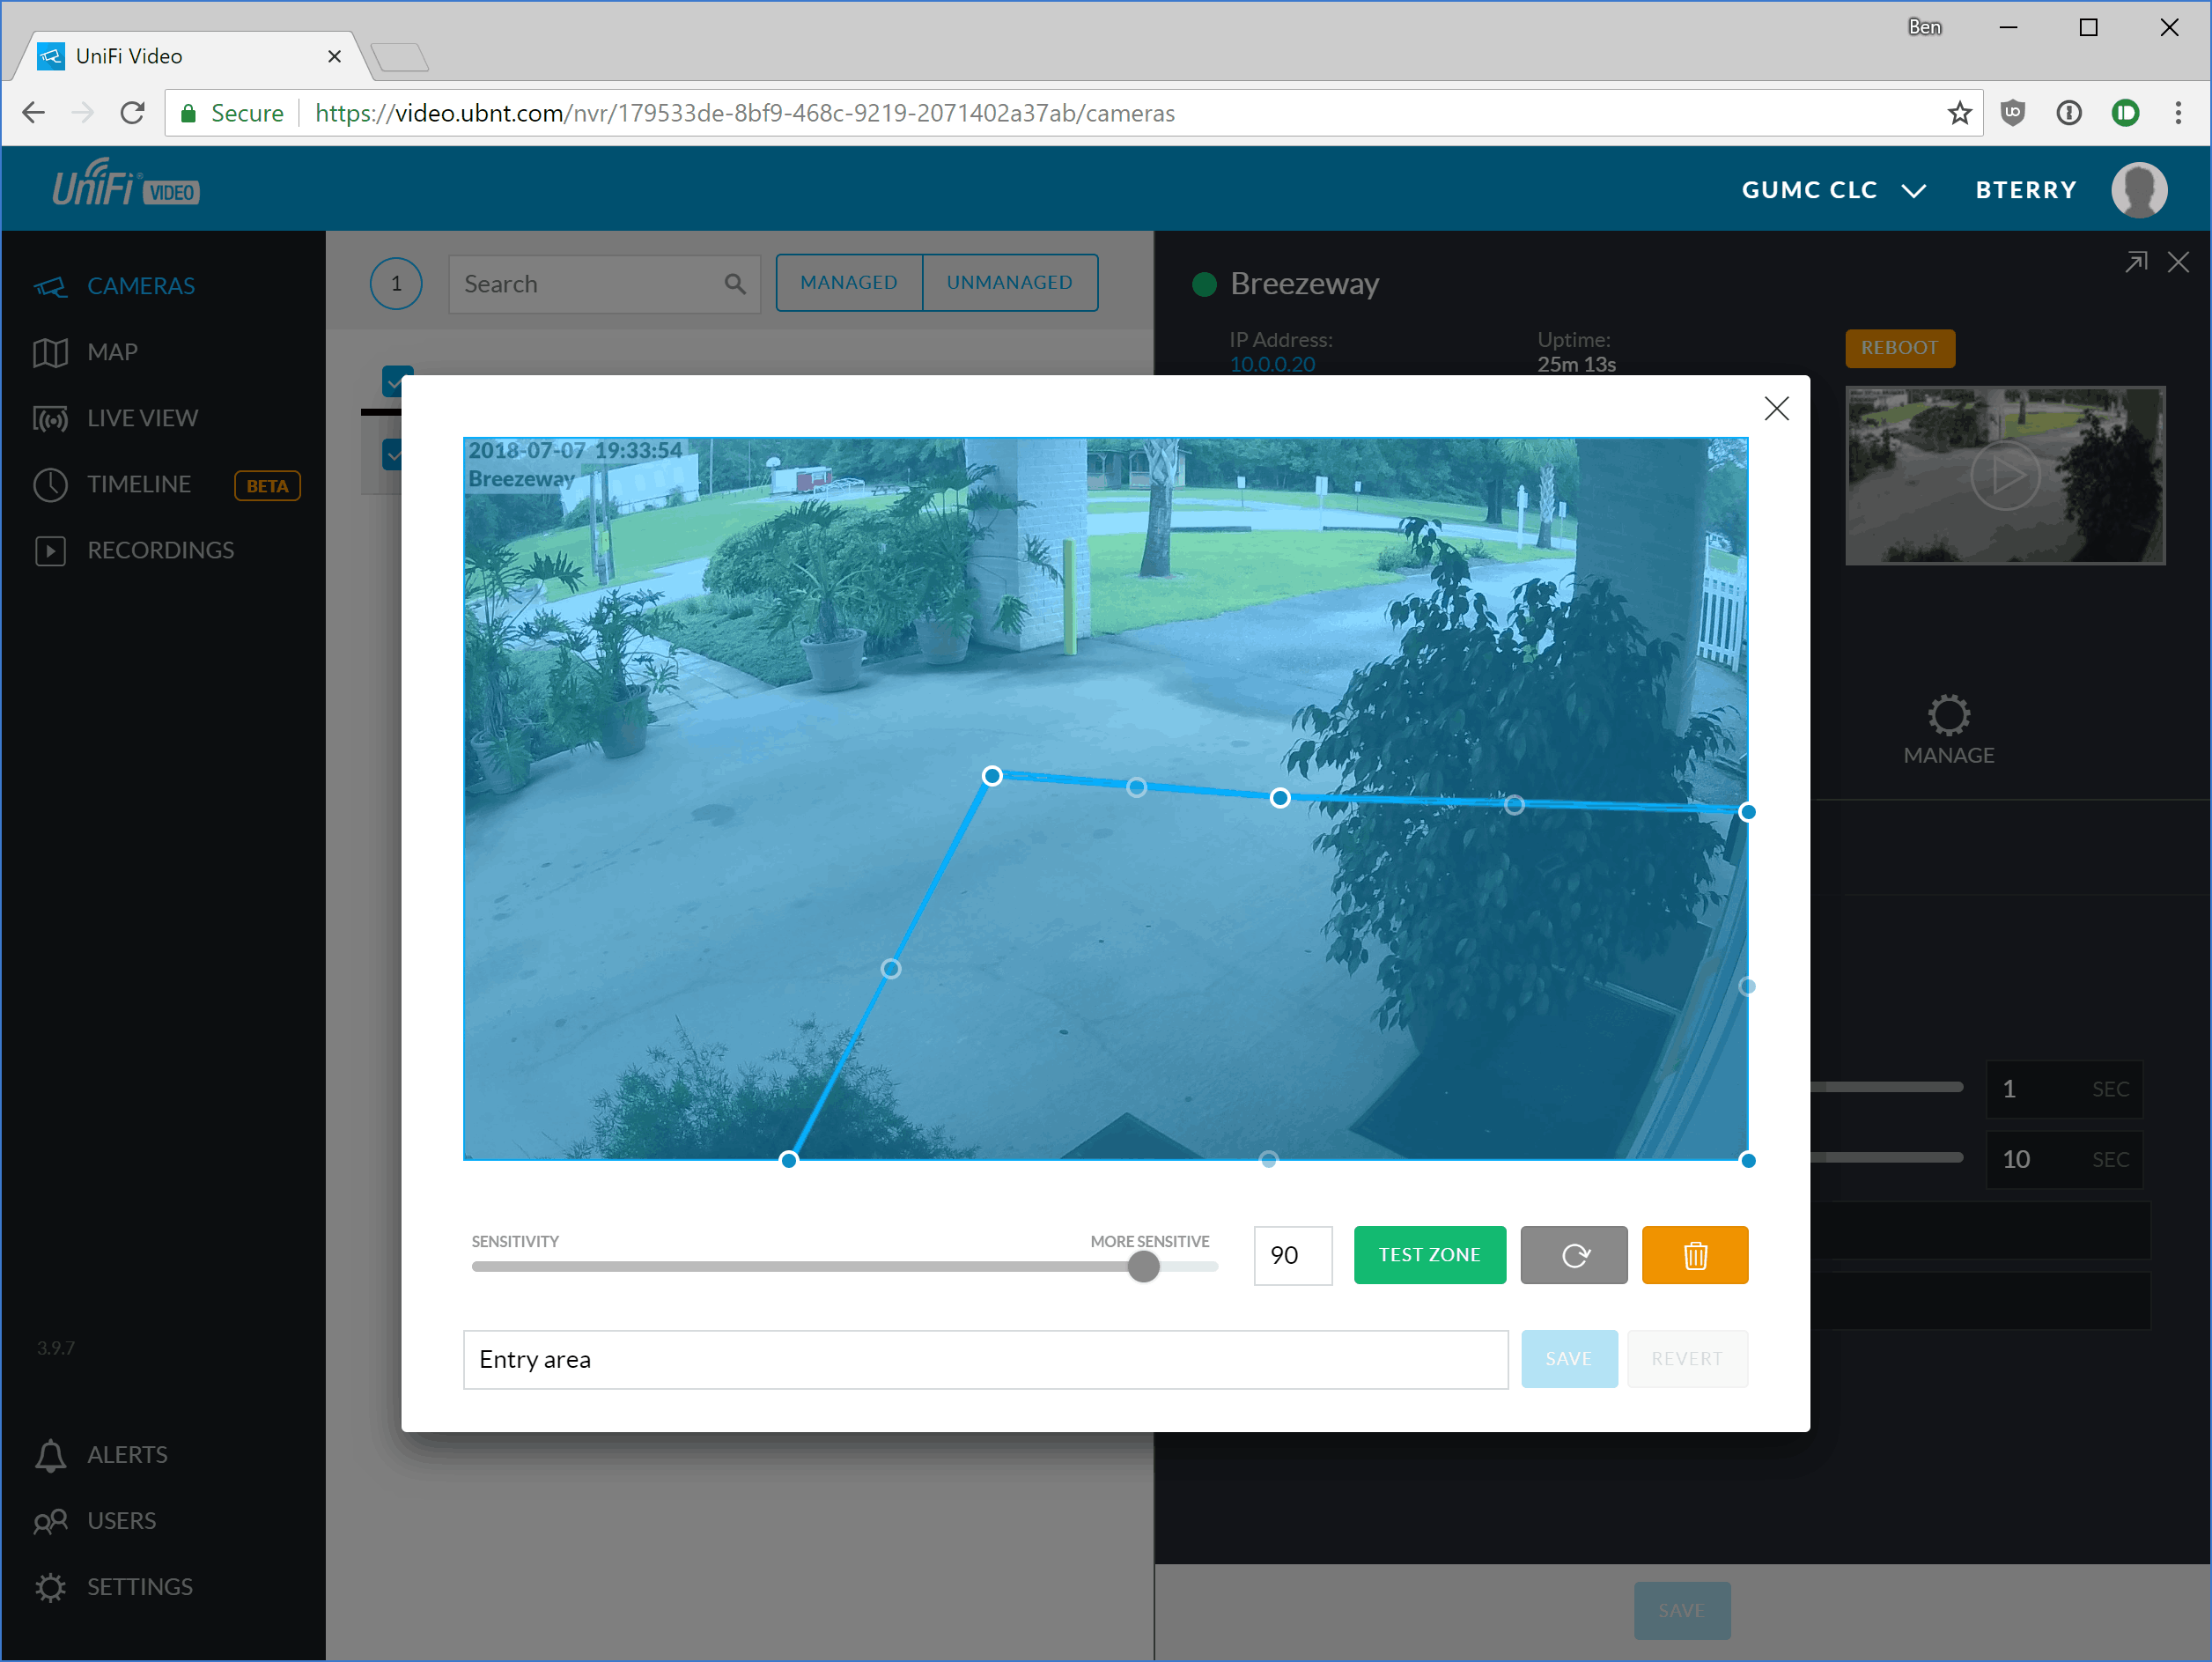Open Users in sidebar
Viewport: 2212px width, 1662px height.
tap(94, 1520)
